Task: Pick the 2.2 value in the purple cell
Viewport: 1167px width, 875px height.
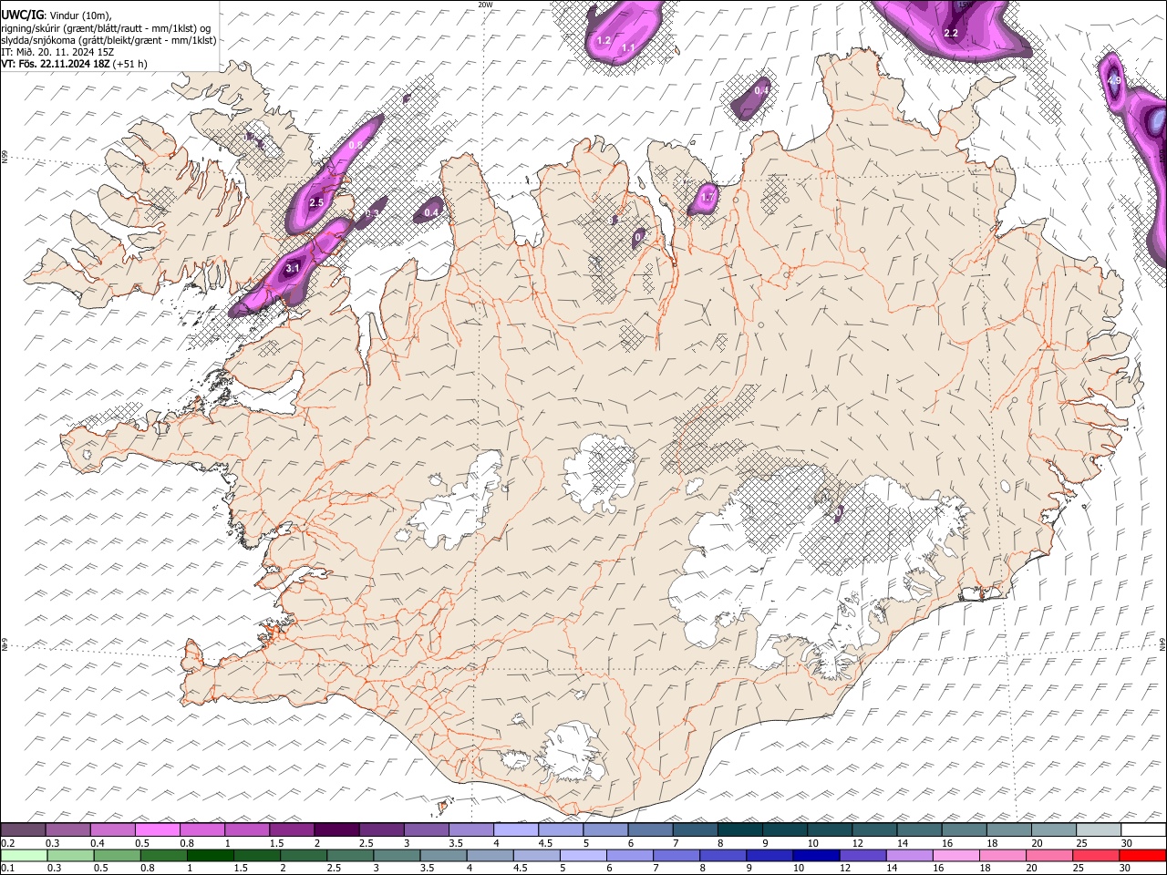Action: (951, 33)
